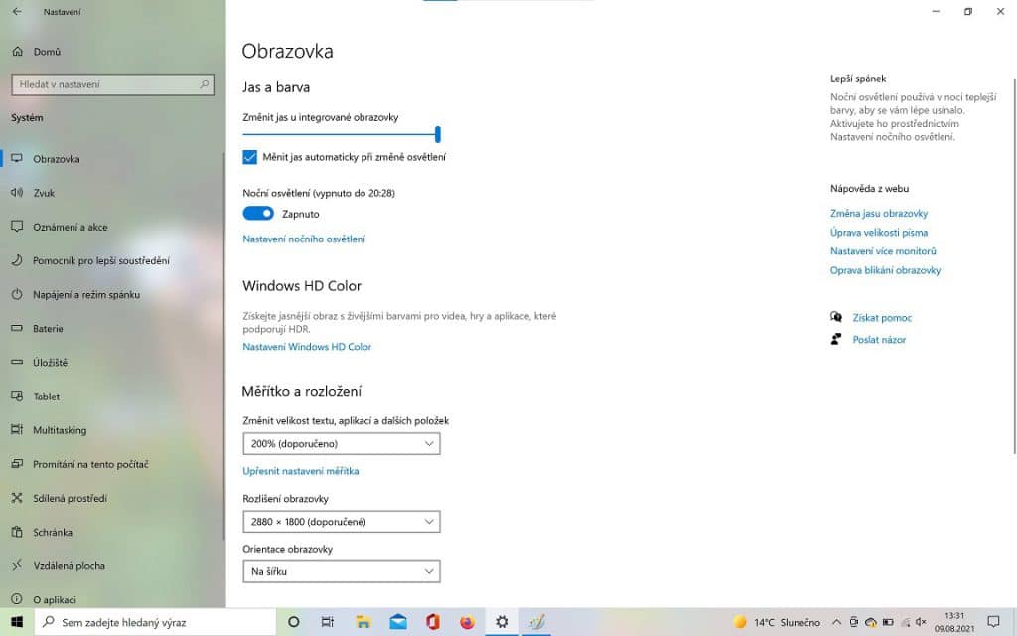Image resolution: width=1017 pixels, height=636 pixels.
Task: Open the Action Center notification icon
Action: pyautogui.click(x=993, y=622)
